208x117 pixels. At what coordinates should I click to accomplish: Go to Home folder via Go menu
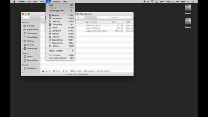click(x=60, y=28)
